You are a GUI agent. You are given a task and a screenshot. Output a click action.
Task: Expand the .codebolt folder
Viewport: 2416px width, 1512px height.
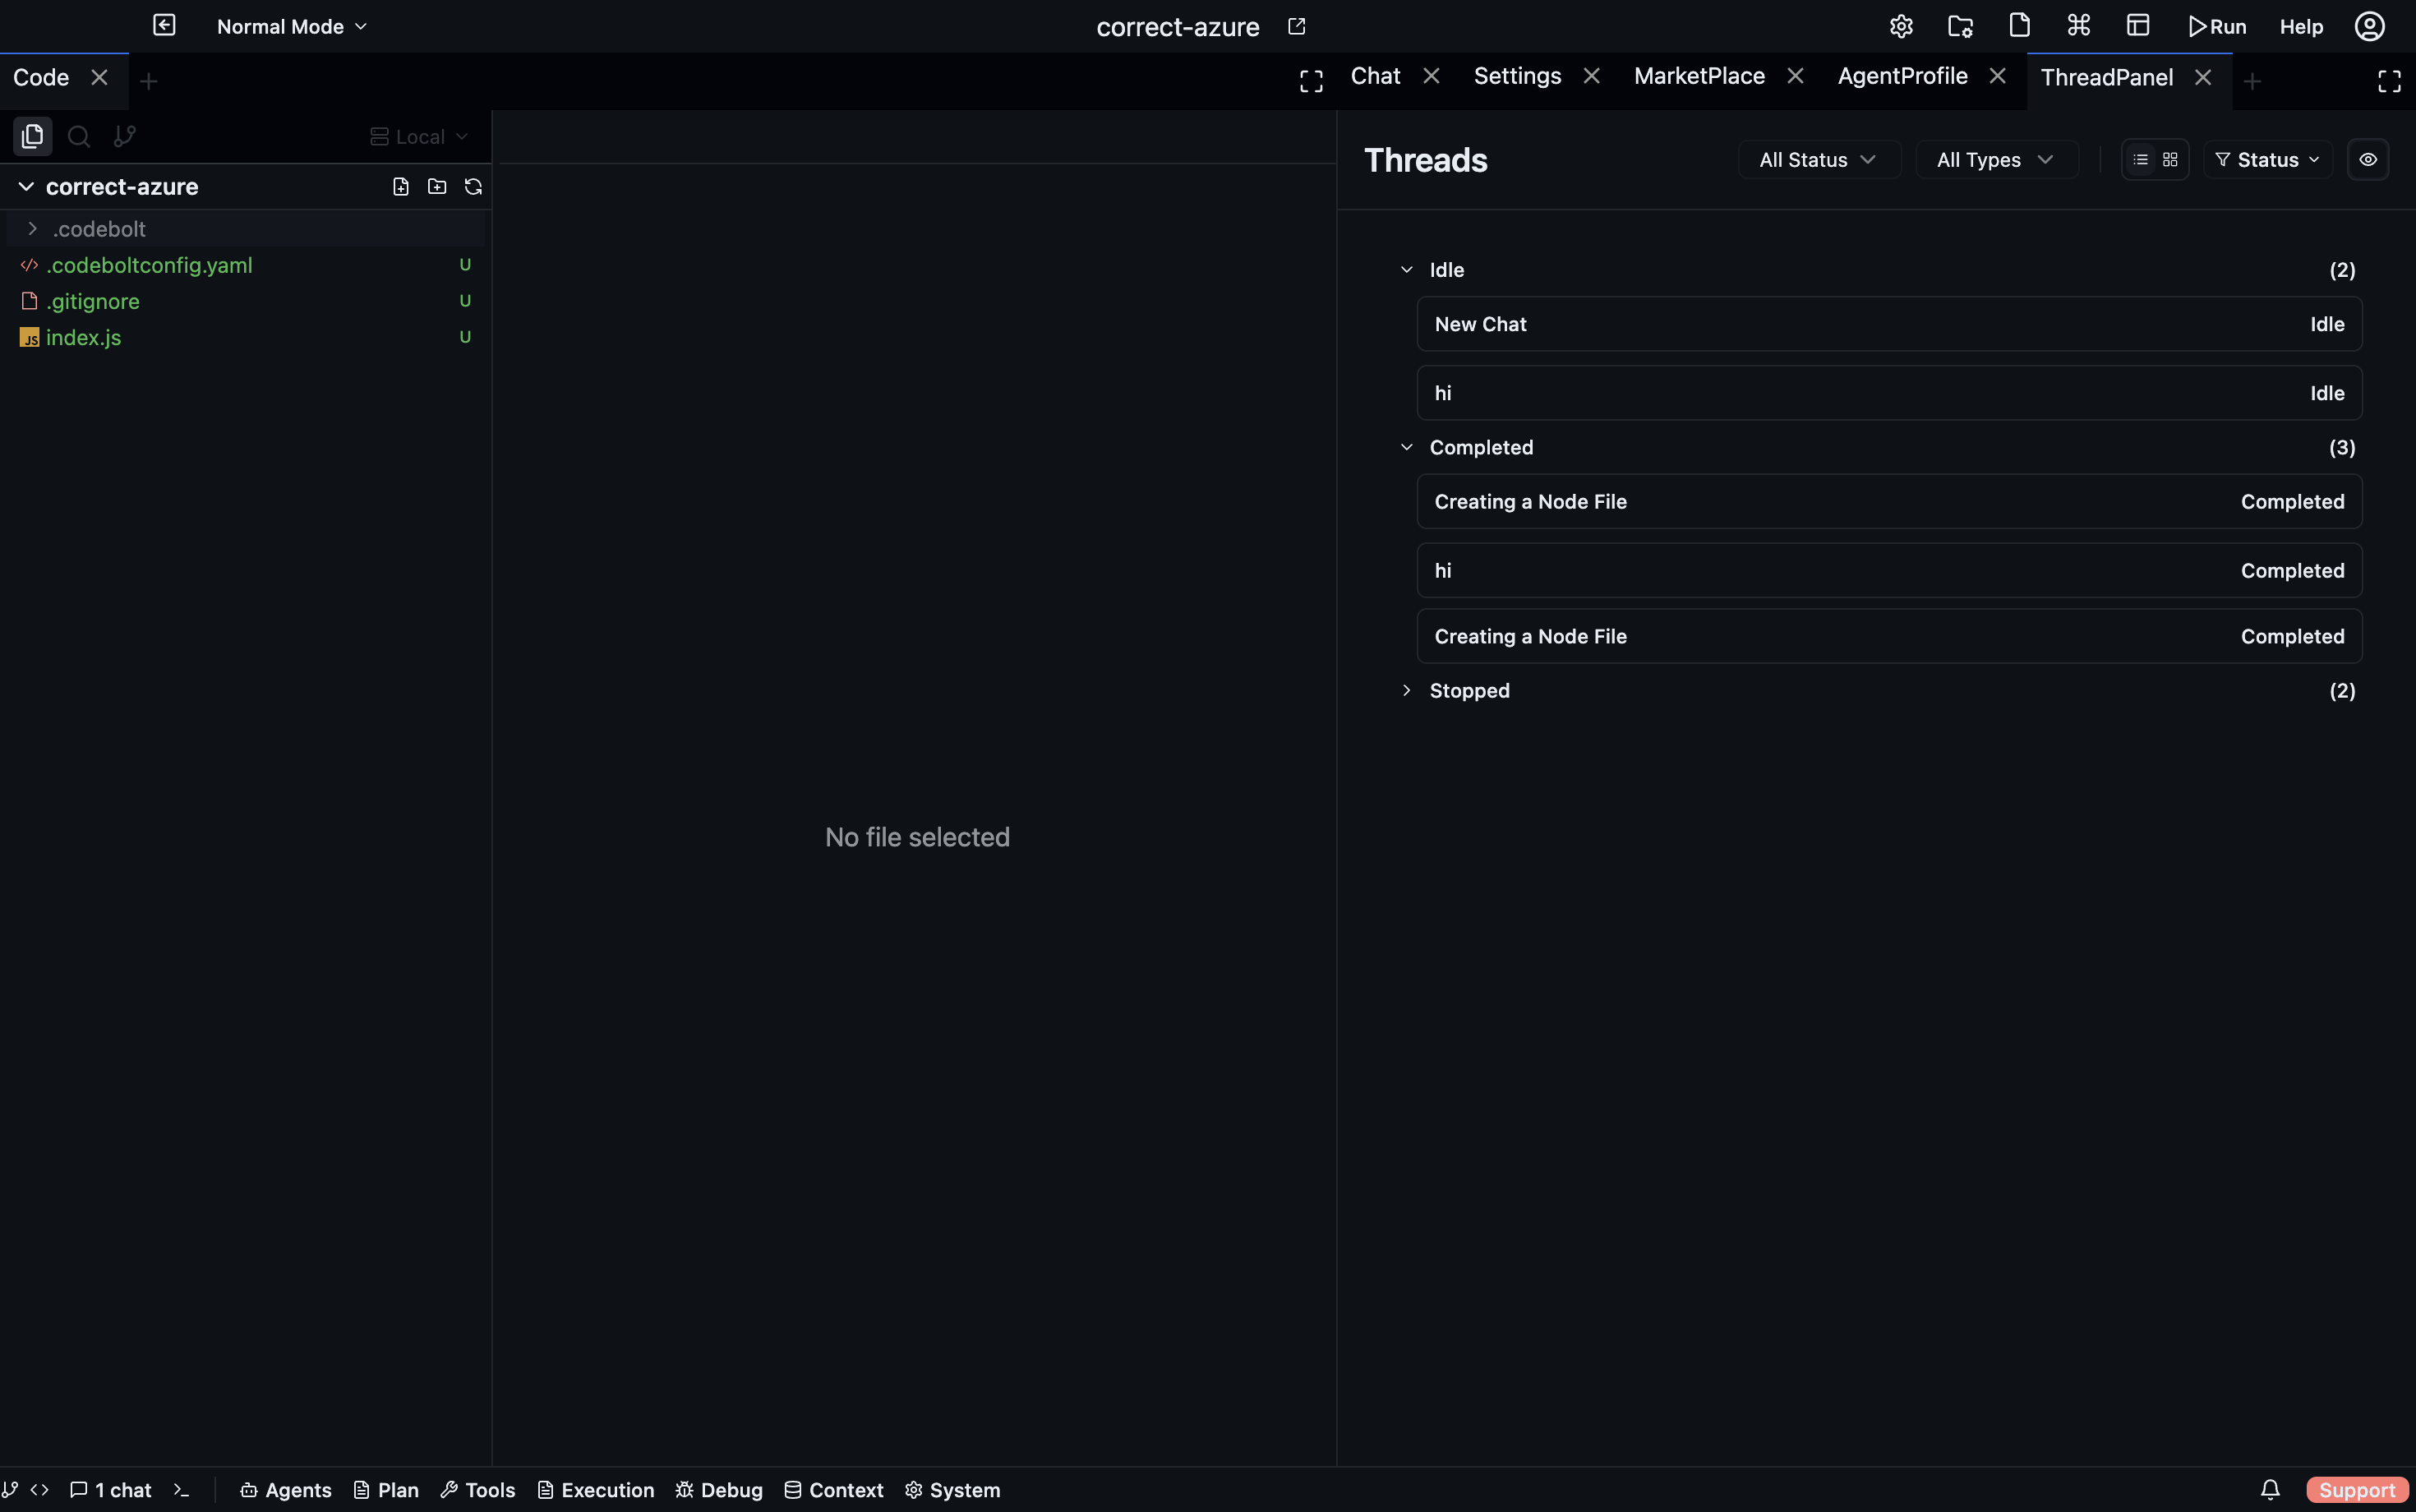pyautogui.click(x=33, y=229)
